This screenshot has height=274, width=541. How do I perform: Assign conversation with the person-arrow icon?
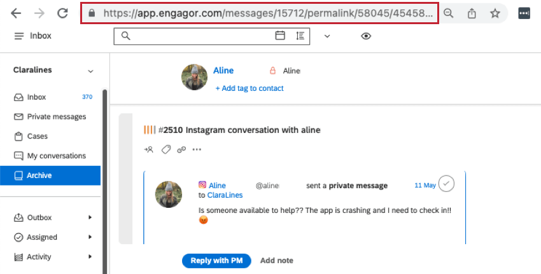(x=149, y=149)
